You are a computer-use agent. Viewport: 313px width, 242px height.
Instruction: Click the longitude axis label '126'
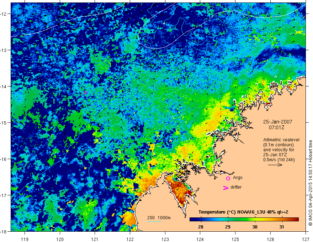[270, 240]
